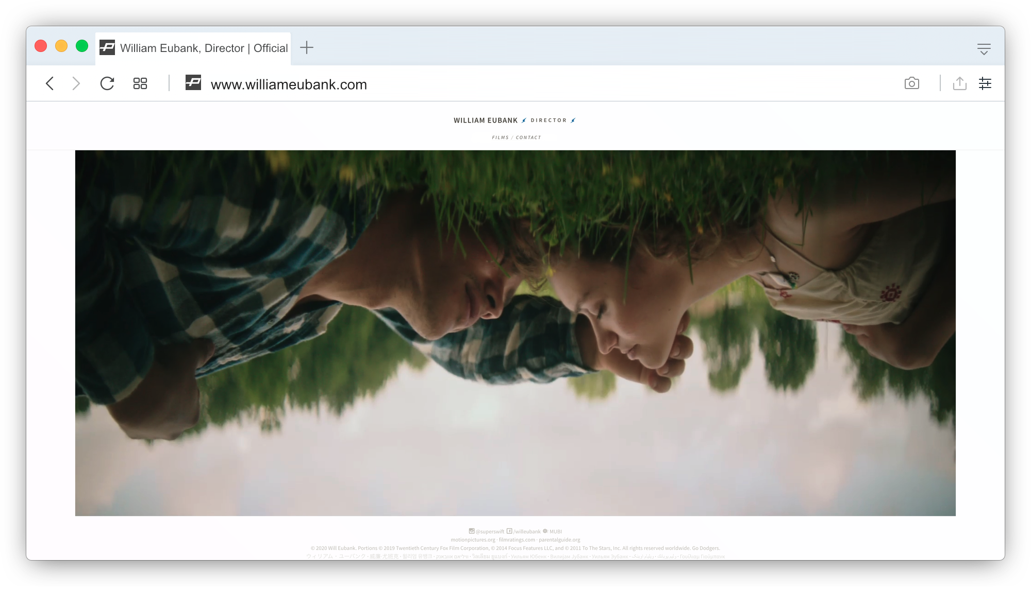Image resolution: width=1031 pixels, height=592 pixels.
Task: Go forward to the next page
Action: [76, 83]
